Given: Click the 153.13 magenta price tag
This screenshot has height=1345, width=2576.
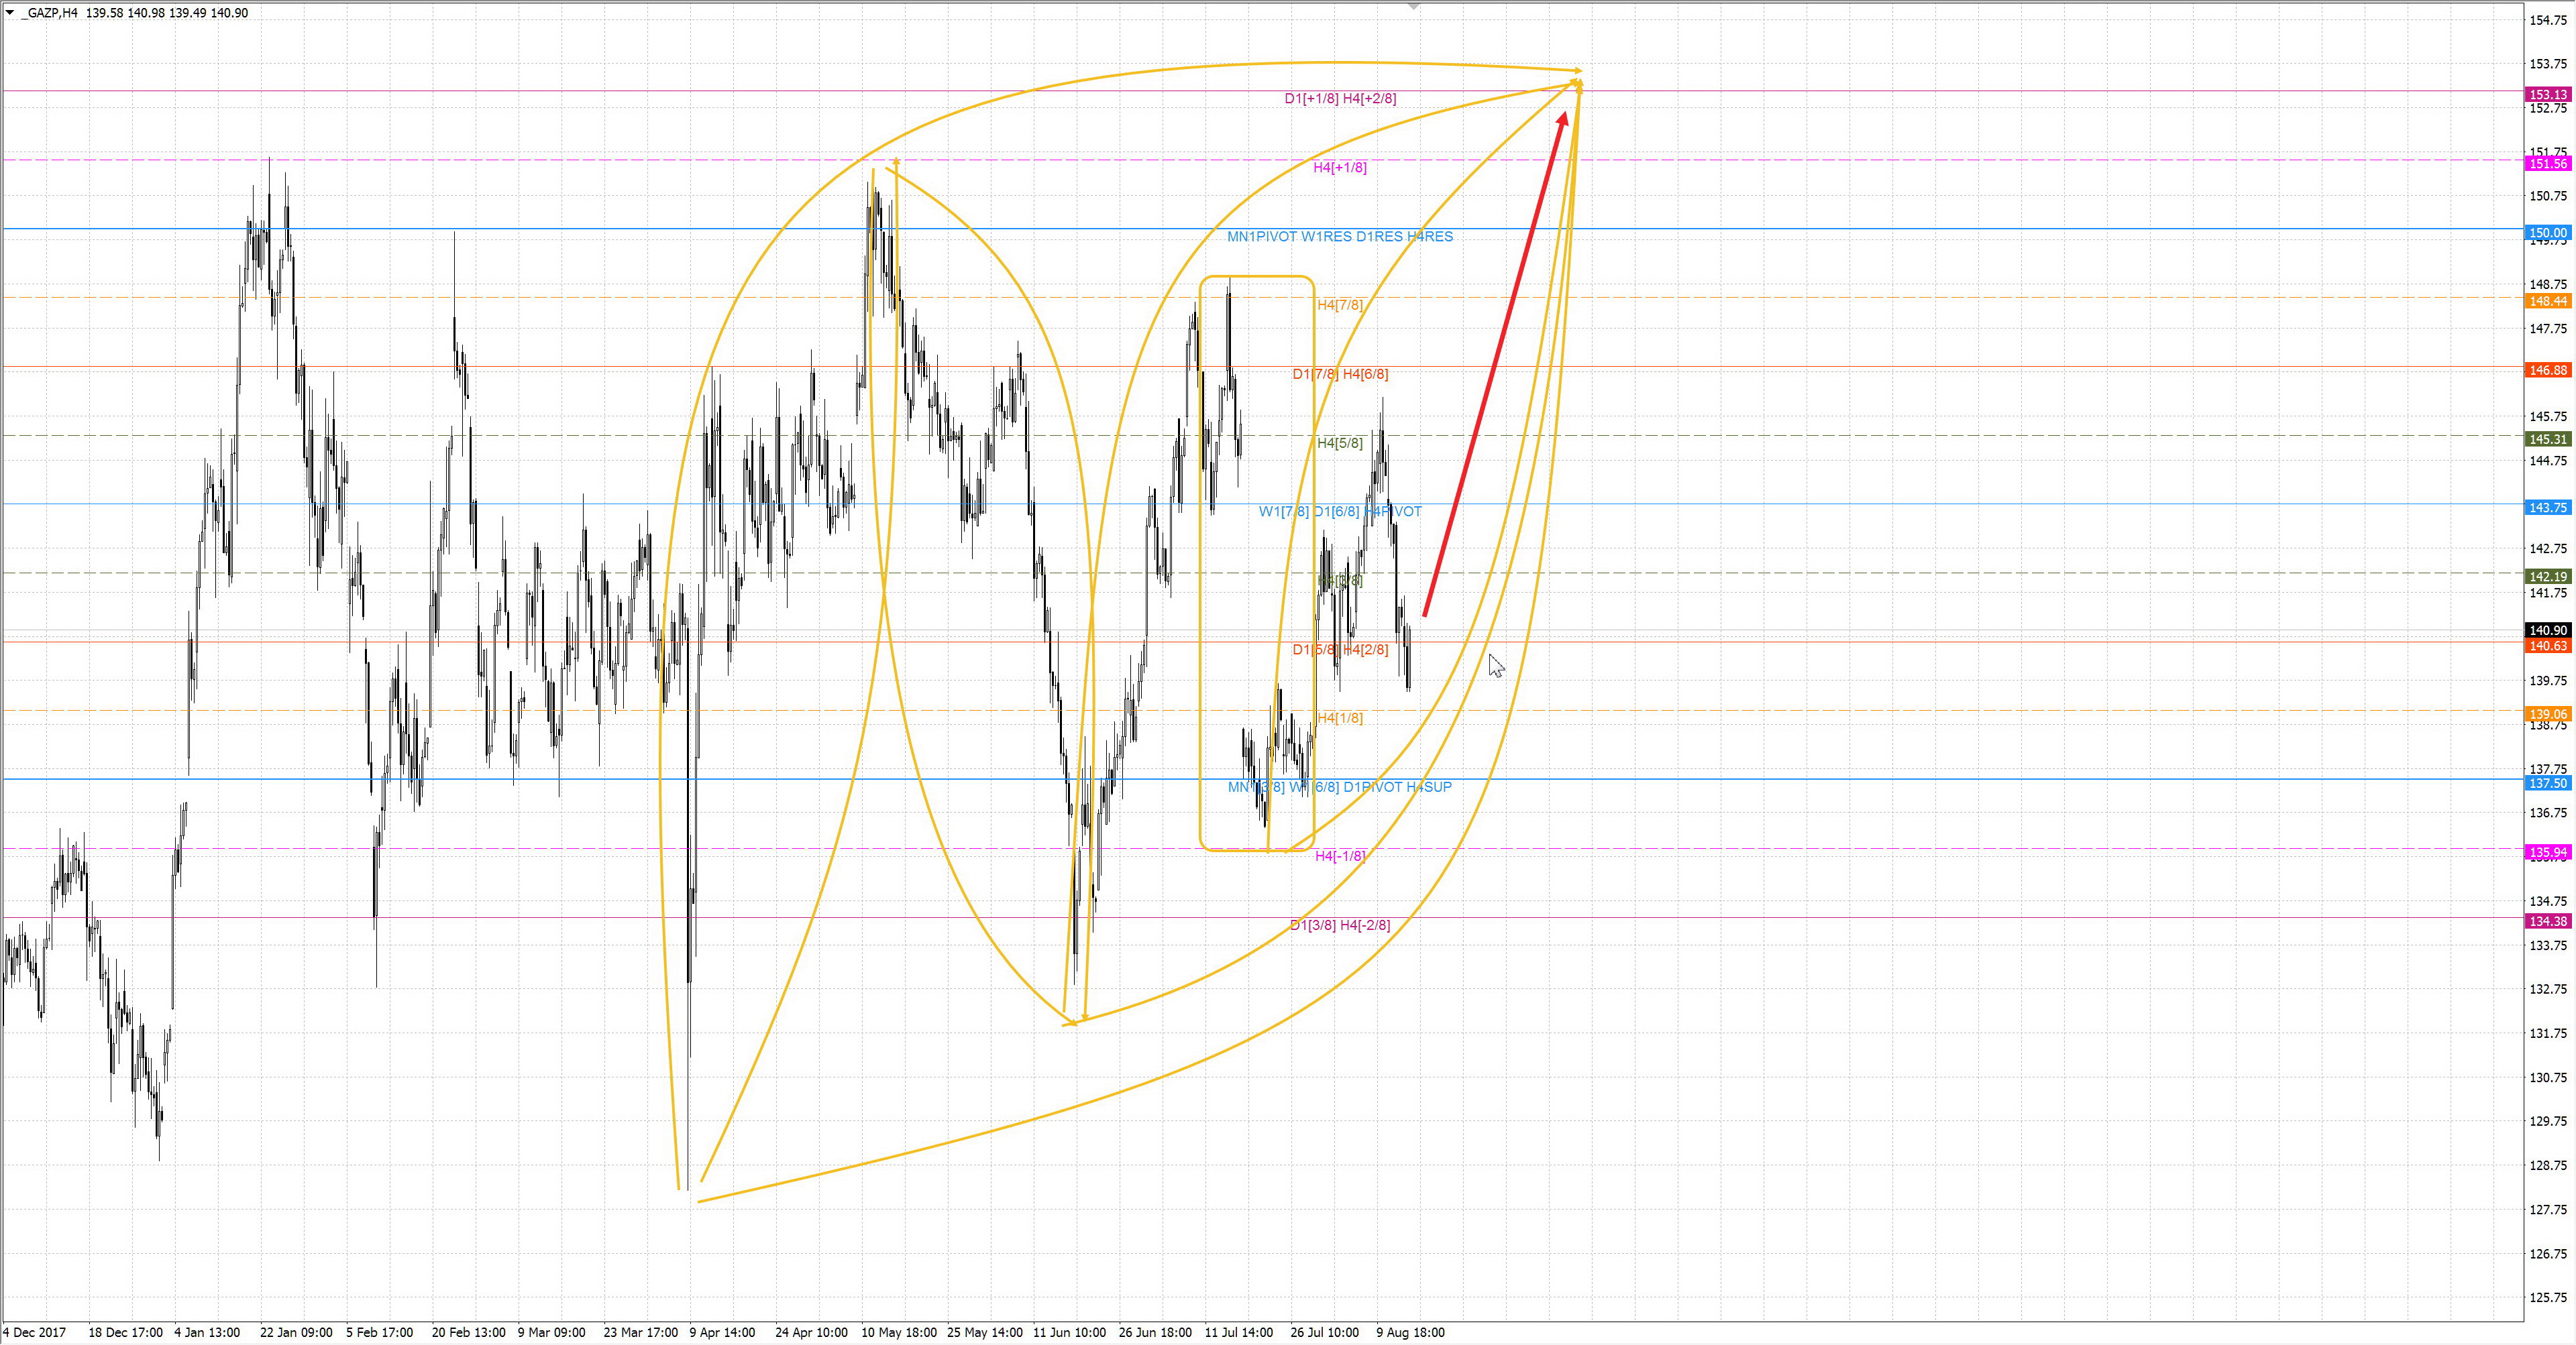Looking at the screenshot, I should point(2547,95).
